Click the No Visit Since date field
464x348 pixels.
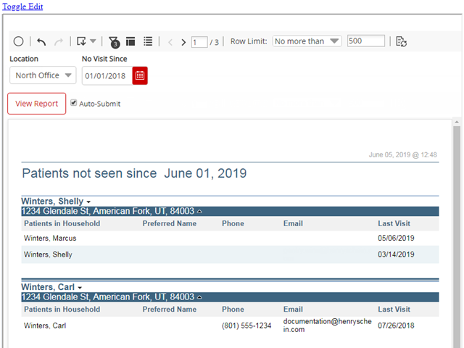point(107,75)
